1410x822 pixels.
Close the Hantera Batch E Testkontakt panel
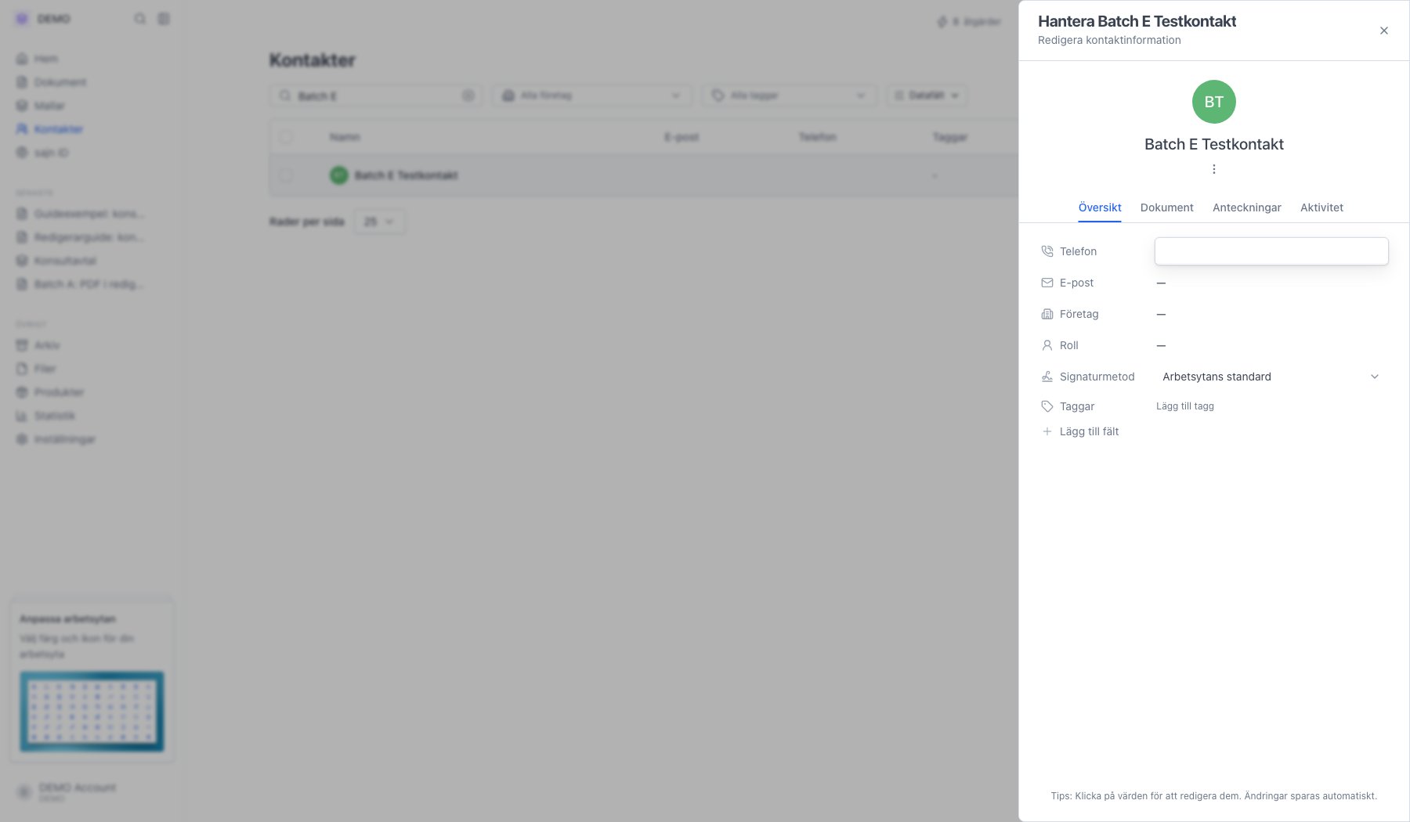[1383, 31]
